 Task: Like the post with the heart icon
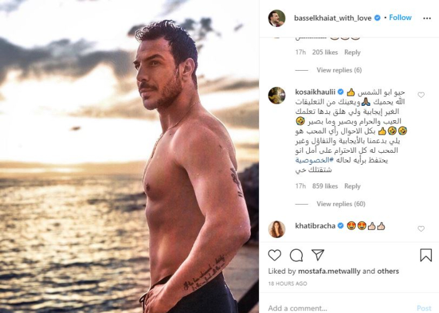click(x=275, y=255)
